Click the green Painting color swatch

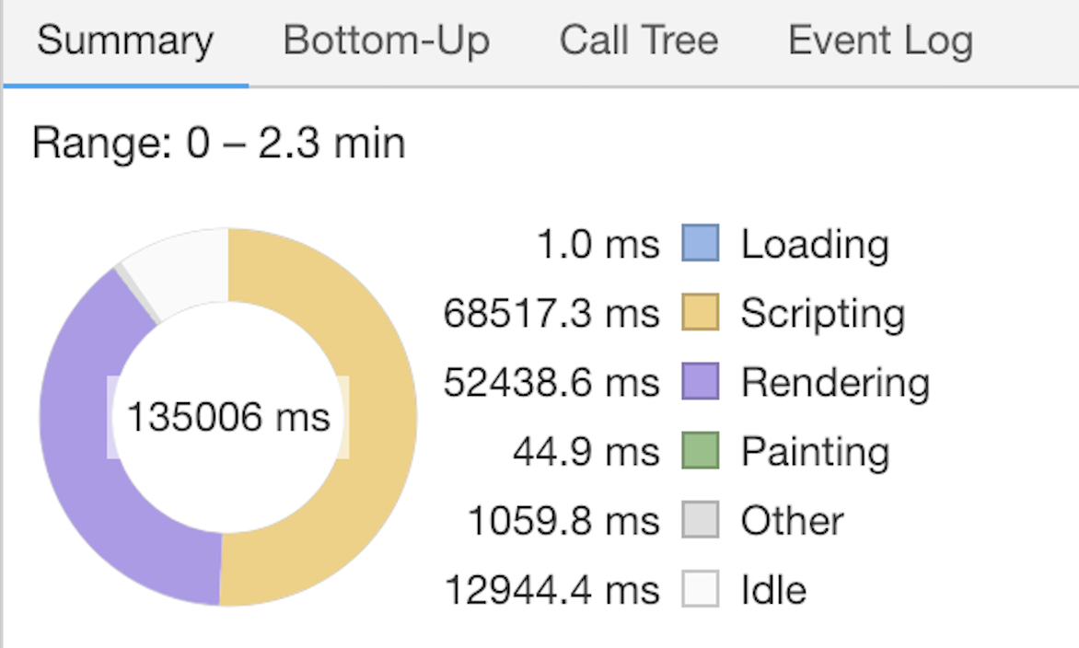point(700,451)
